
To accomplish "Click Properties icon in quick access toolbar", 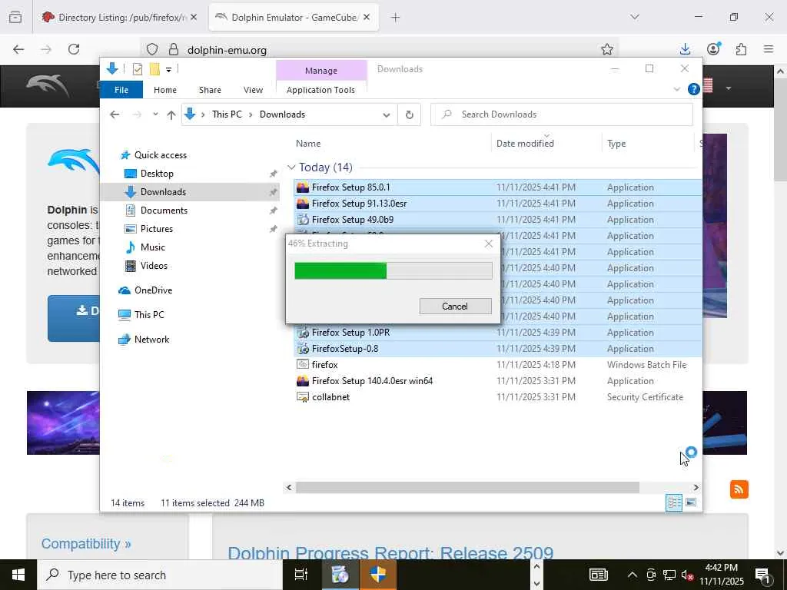I will pos(137,69).
